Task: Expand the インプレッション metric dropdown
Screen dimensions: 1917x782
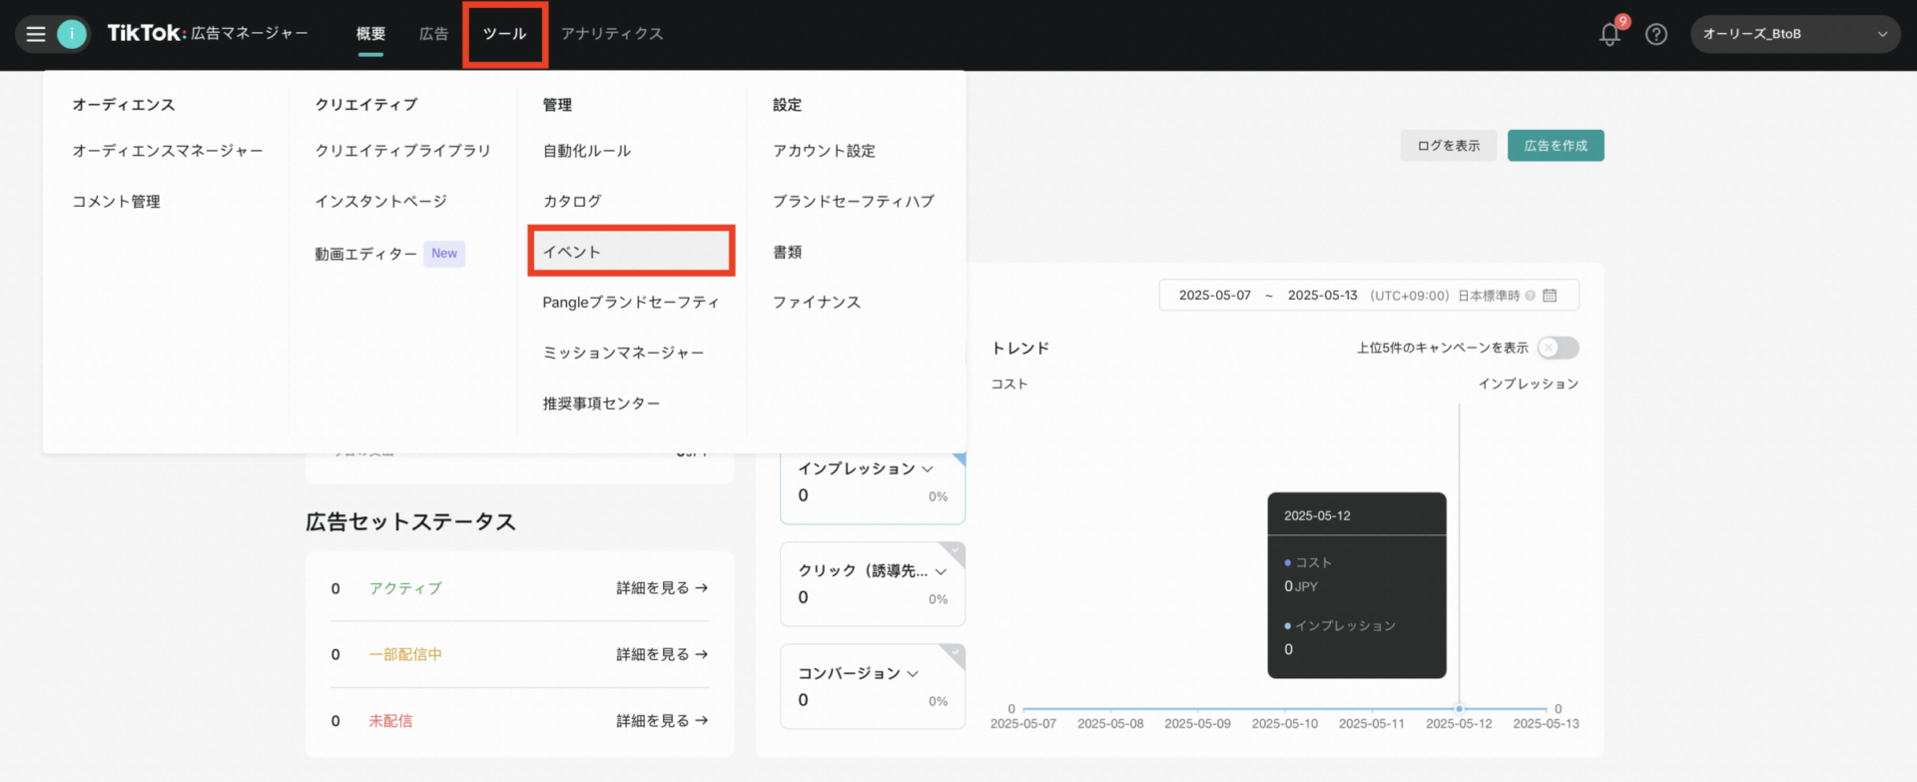Action: click(928, 468)
